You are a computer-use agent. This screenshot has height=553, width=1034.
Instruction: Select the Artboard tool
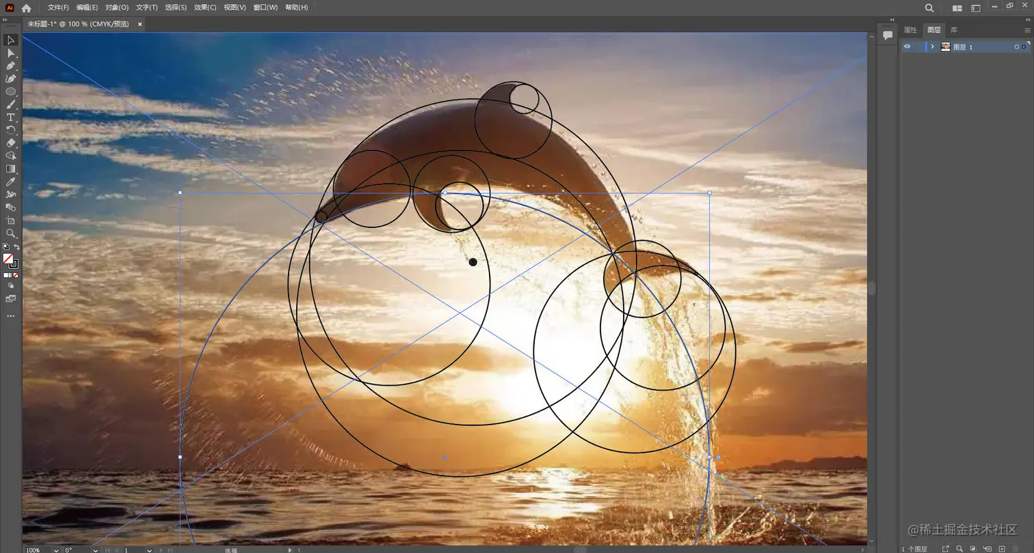click(x=10, y=221)
